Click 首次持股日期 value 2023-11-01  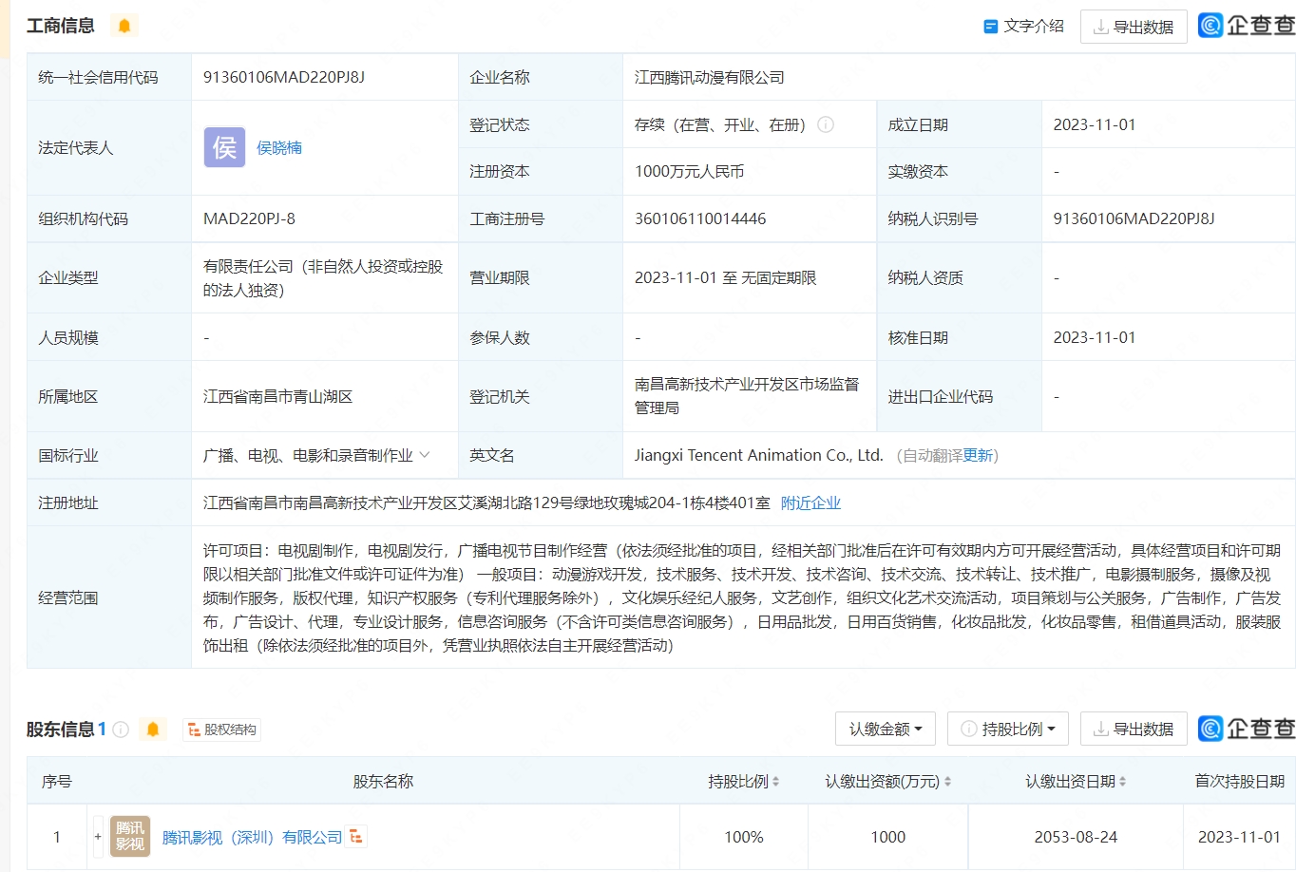click(x=1239, y=838)
